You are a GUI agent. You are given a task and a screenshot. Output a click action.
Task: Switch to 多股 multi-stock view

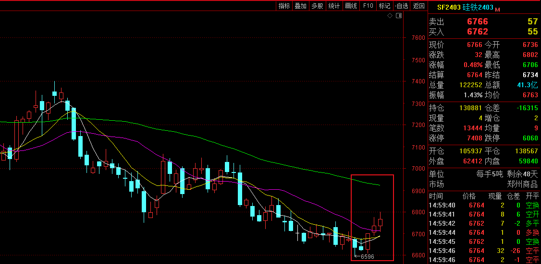[317, 6]
